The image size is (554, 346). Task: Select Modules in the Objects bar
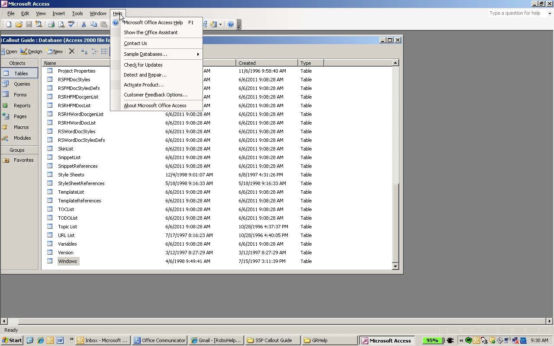coord(19,138)
